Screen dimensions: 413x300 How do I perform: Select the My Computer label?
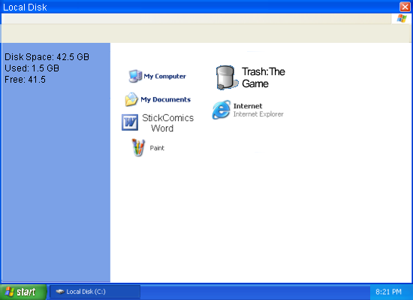coord(164,76)
